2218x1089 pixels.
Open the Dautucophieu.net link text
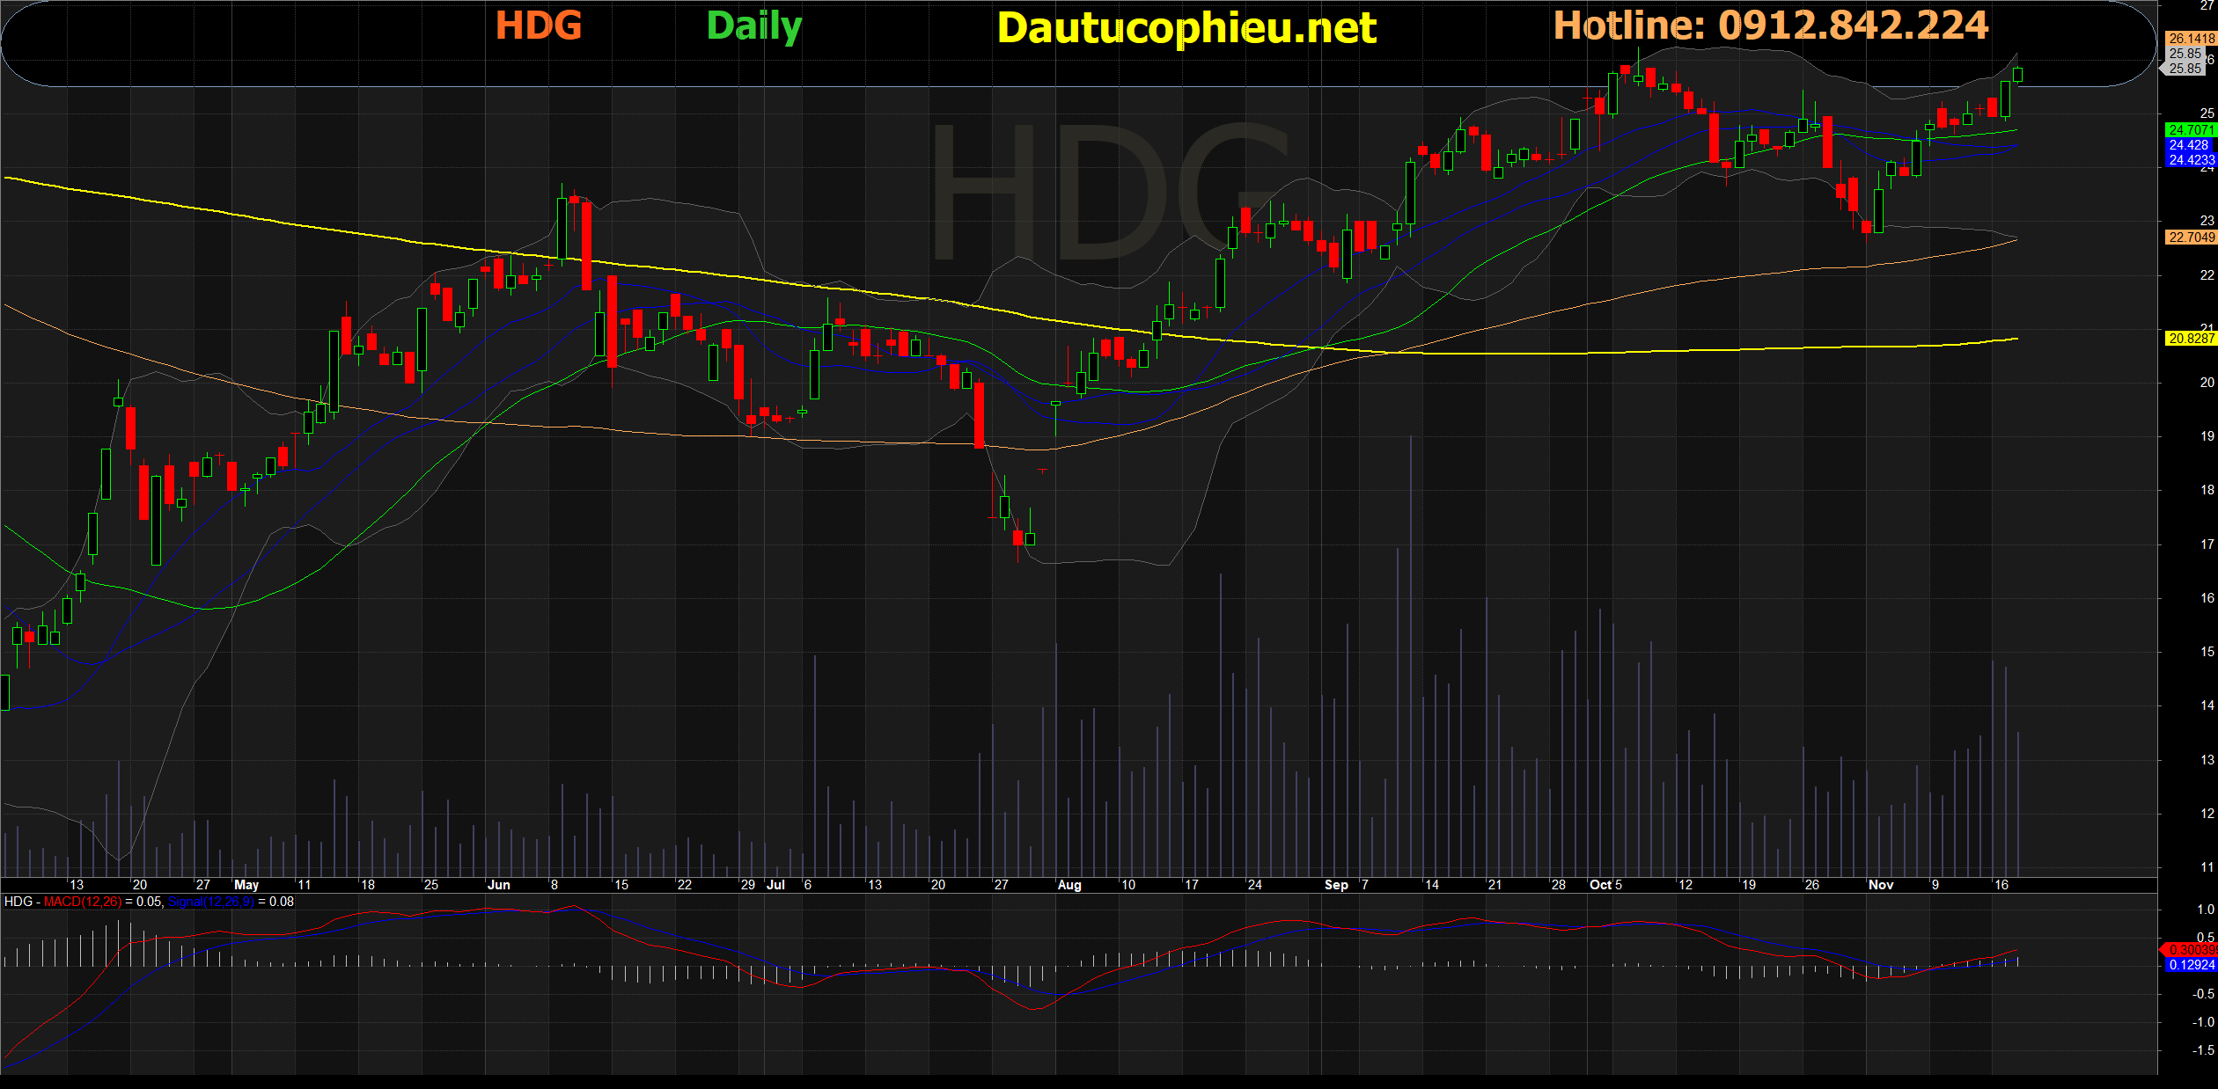coord(1186,29)
